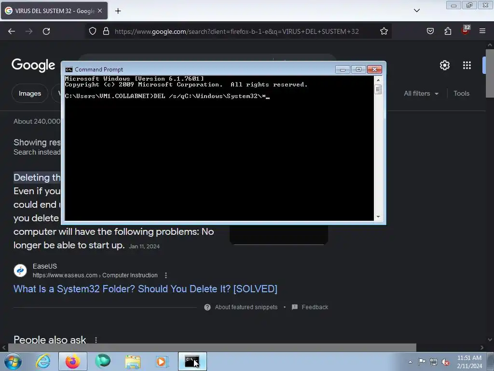Click the Feedback link

315,307
